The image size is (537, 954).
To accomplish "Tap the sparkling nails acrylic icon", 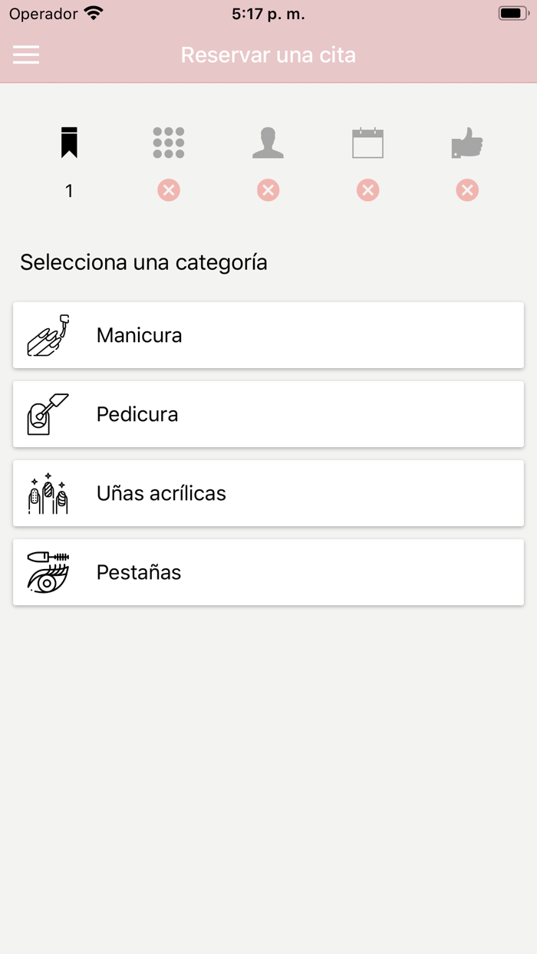I will click(x=48, y=493).
